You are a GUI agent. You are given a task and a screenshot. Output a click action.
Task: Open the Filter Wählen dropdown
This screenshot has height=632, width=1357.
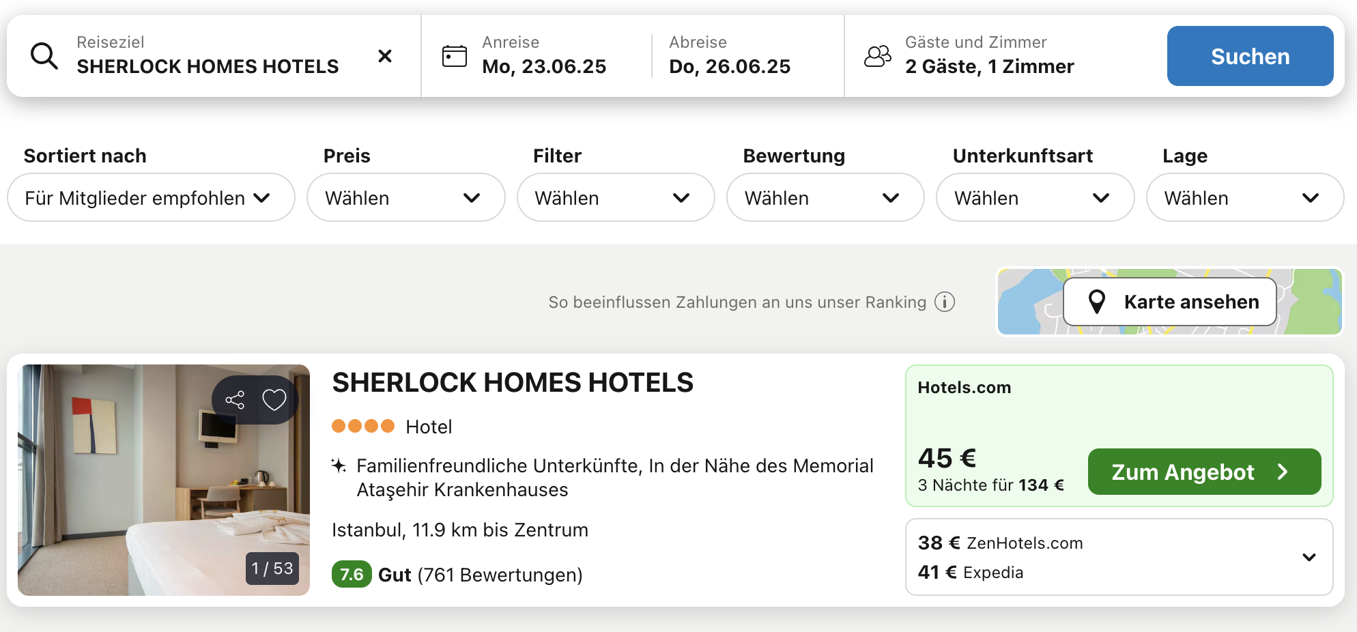pos(616,198)
